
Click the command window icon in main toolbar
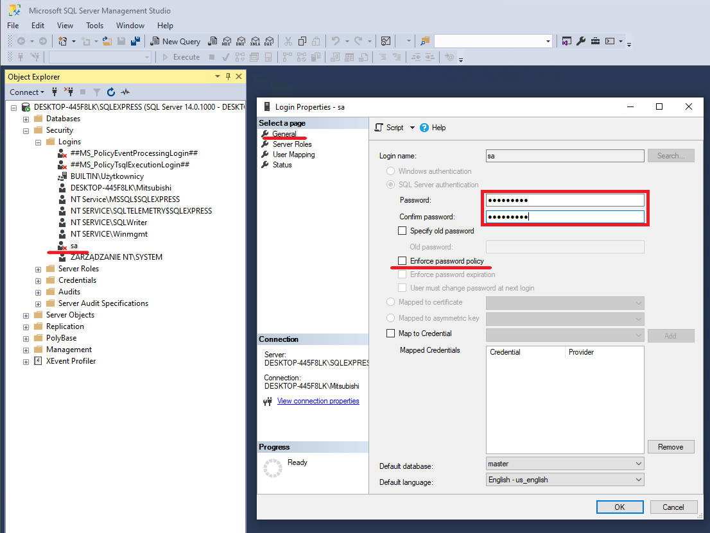click(x=610, y=41)
